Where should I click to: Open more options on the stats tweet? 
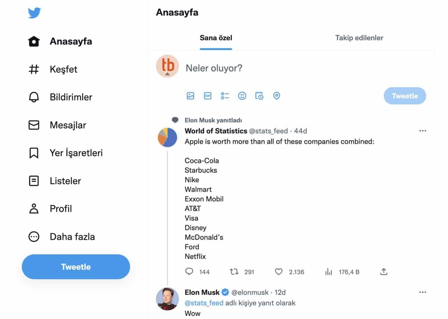[422, 130]
